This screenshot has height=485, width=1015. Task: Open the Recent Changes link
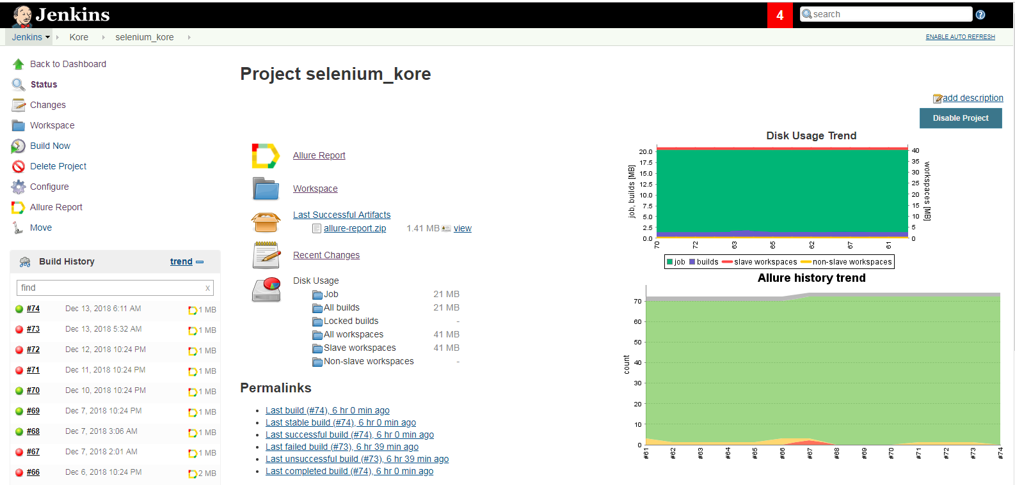pos(326,255)
